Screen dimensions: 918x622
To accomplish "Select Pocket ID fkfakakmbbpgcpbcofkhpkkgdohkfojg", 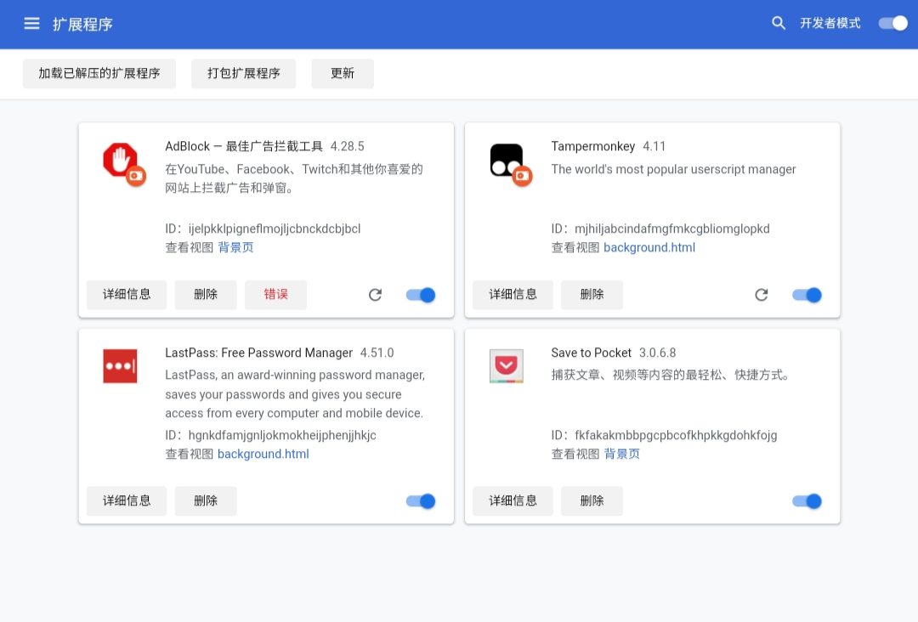I will coord(676,435).
